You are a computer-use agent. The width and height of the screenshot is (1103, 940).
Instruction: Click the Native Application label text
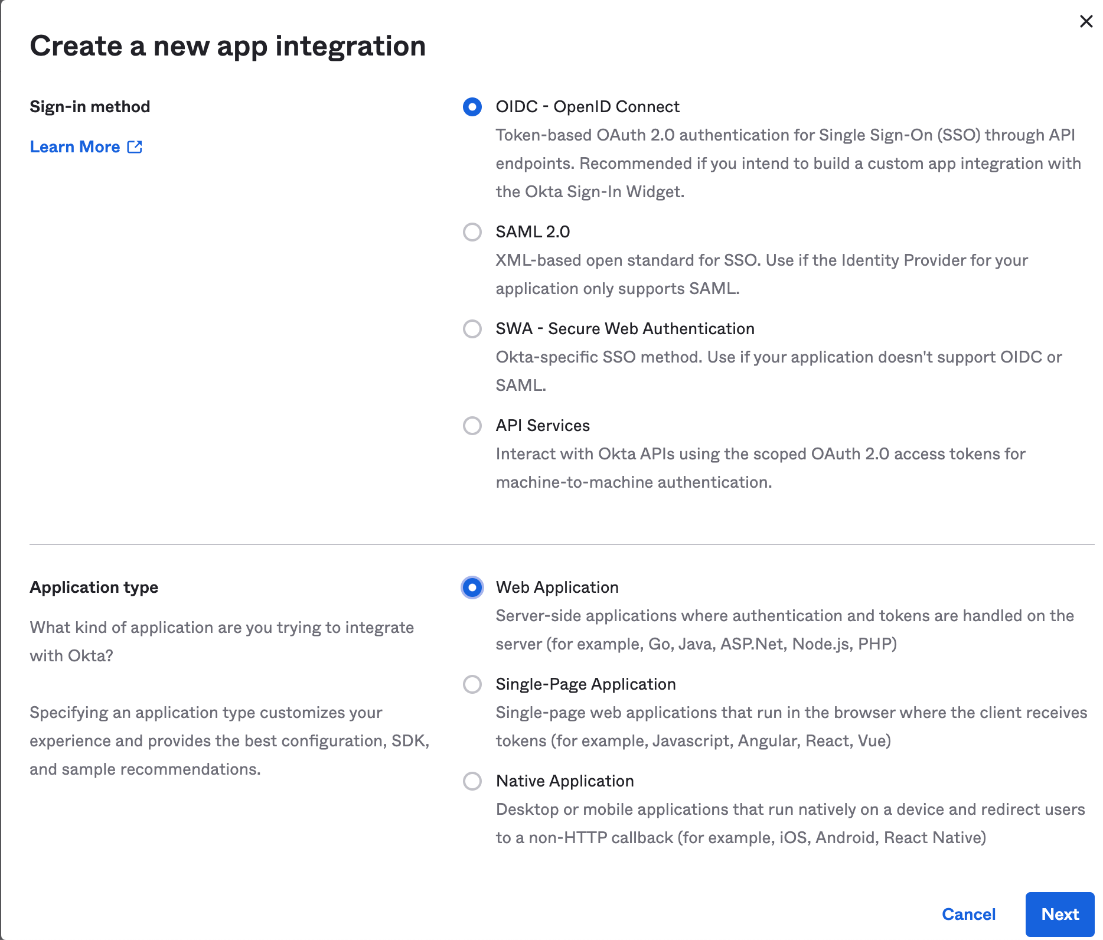pyautogui.click(x=564, y=781)
